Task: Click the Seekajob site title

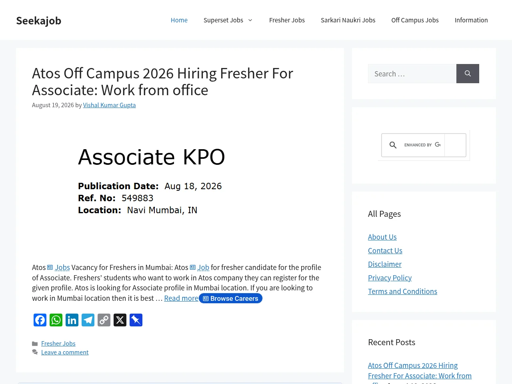Action: tap(39, 20)
